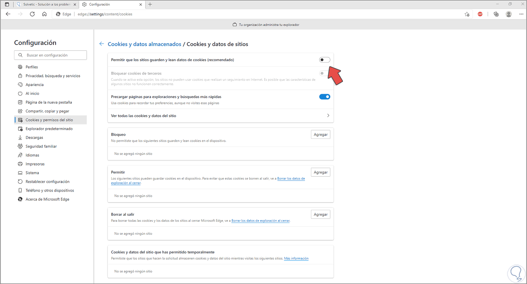Close the Configuración tab
Screen dimensions: 527x284
[x=141, y=4]
